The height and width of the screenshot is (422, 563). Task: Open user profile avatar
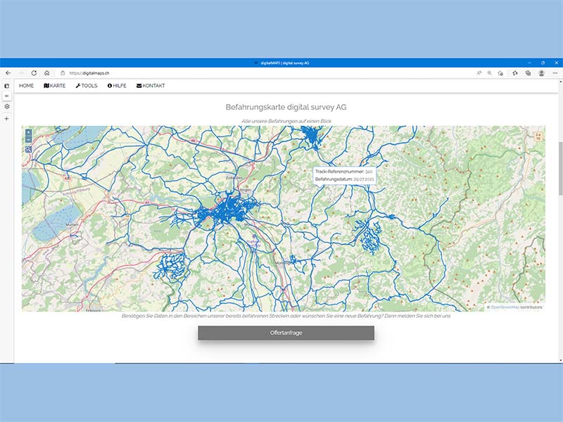[x=541, y=72]
